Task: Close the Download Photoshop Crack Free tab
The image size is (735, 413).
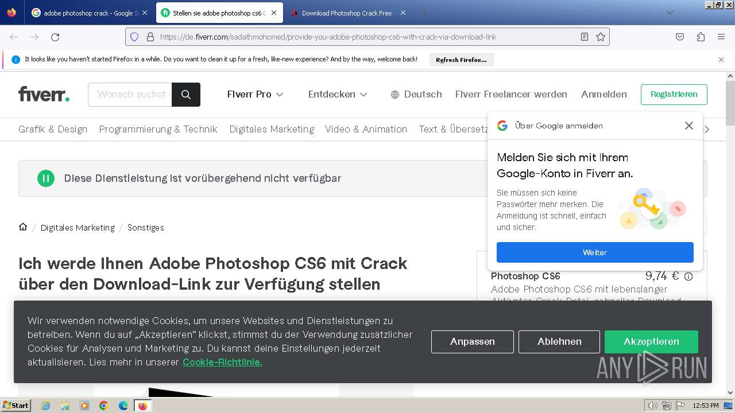Action: click(403, 13)
